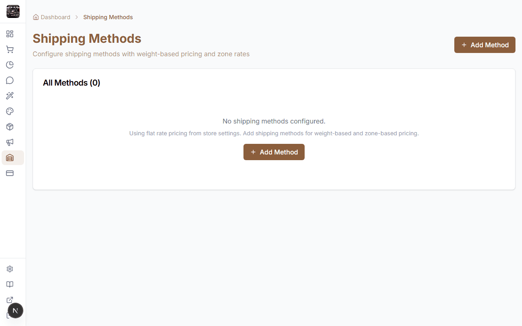Click the package products icon
This screenshot has height=326, width=522.
click(x=10, y=127)
